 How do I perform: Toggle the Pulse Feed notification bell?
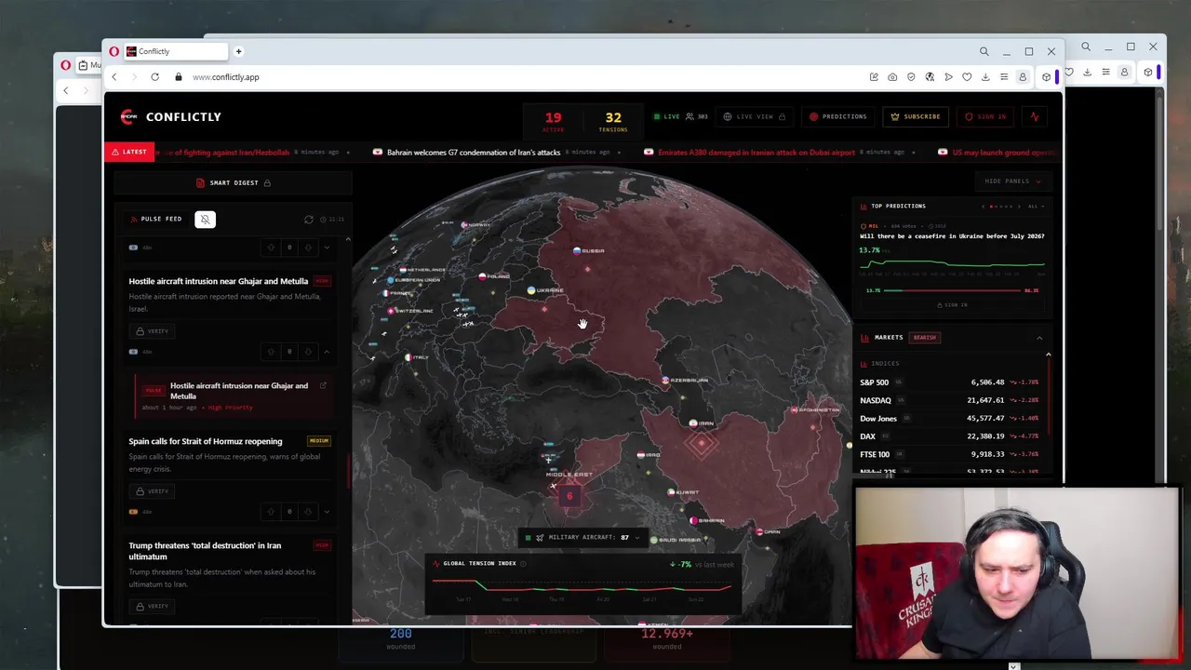pos(205,220)
